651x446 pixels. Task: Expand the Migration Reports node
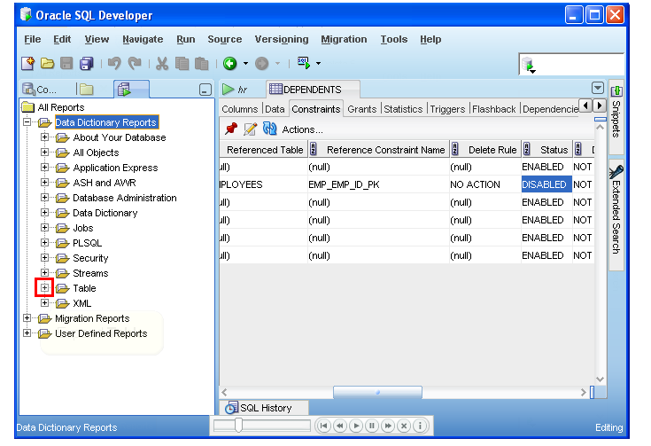(x=27, y=318)
